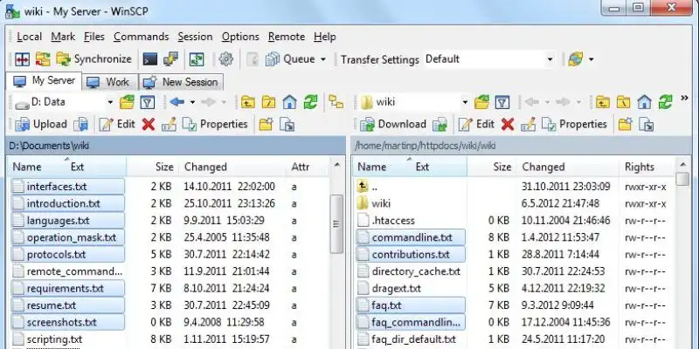Open the New Session tab
699x349 pixels.
click(181, 82)
